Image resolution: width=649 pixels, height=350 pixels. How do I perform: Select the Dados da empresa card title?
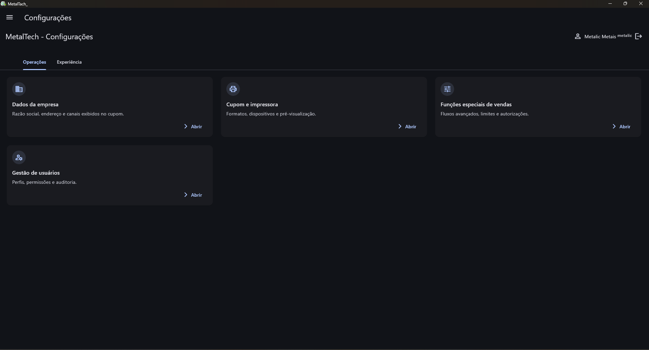35,105
